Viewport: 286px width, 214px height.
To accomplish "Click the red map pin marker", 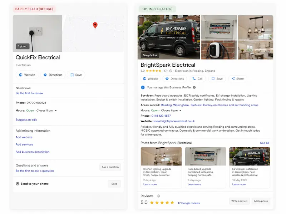I will 95,25.
